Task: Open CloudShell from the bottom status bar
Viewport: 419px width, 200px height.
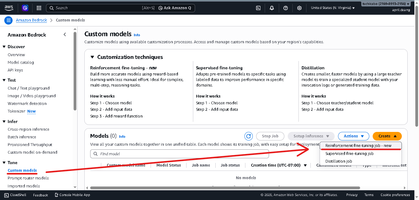Action: 15,195
